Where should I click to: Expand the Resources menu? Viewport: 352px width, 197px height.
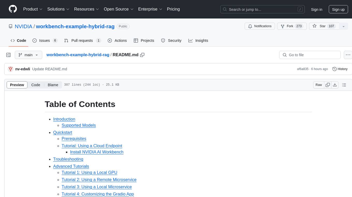(87, 9)
